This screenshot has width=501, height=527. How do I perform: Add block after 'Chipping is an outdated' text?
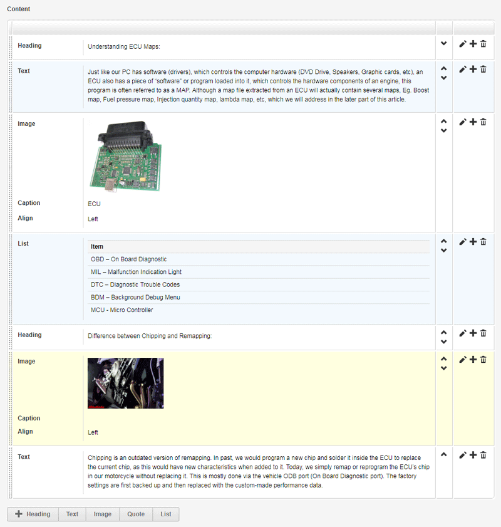click(x=473, y=455)
